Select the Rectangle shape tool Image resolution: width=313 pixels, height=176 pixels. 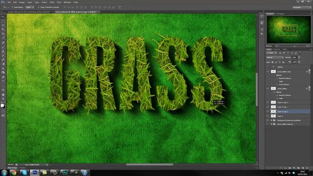(3, 90)
